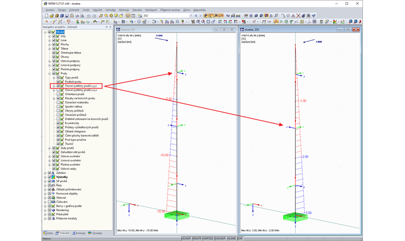Open the Výpočet menu
The image size is (405, 241).
click(x=97, y=10)
